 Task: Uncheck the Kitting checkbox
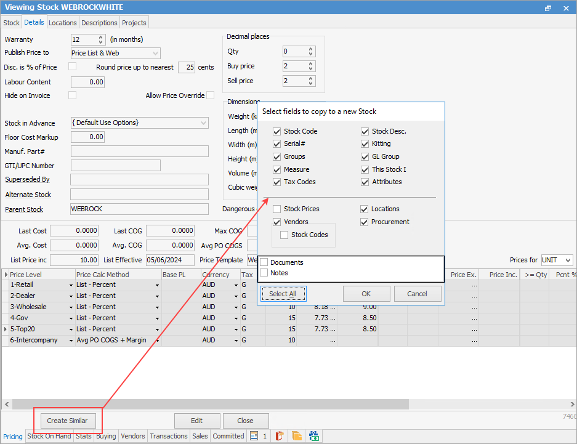[x=365, y=143]
